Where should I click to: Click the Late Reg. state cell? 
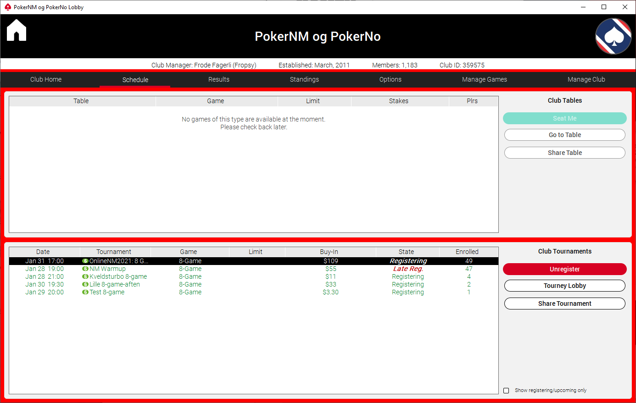pyautogui.click(x=408, y=269)
